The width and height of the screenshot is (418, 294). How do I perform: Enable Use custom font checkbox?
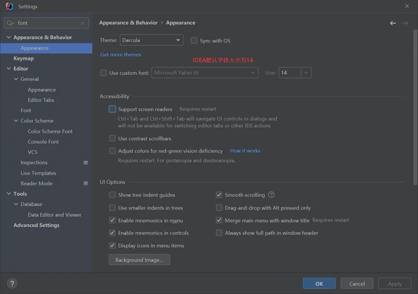coord(103,73)
